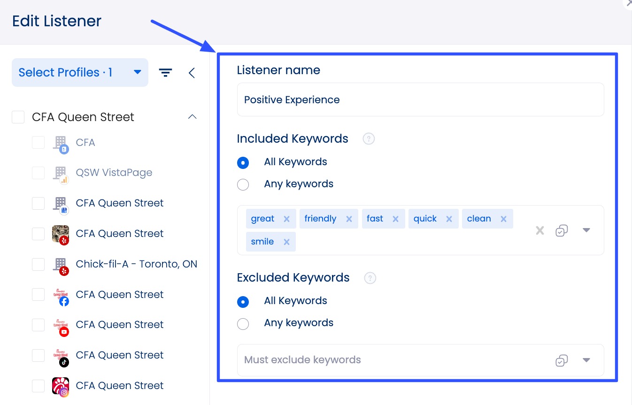Clear all included keywords with X icon
The height and width of the screenshot is (405, 632).
540,230
